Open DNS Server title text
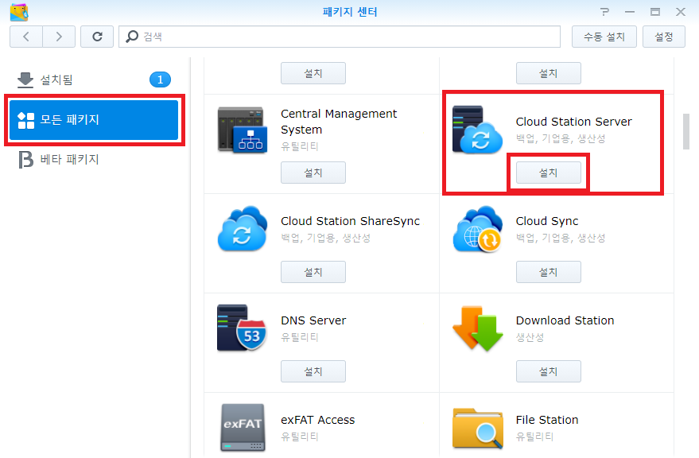The image size is (699, 458). point(313,320)
